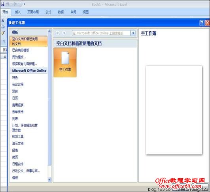Select the 费用报表 online category
This screenshot has width=210, height=192.
point(18,105)
